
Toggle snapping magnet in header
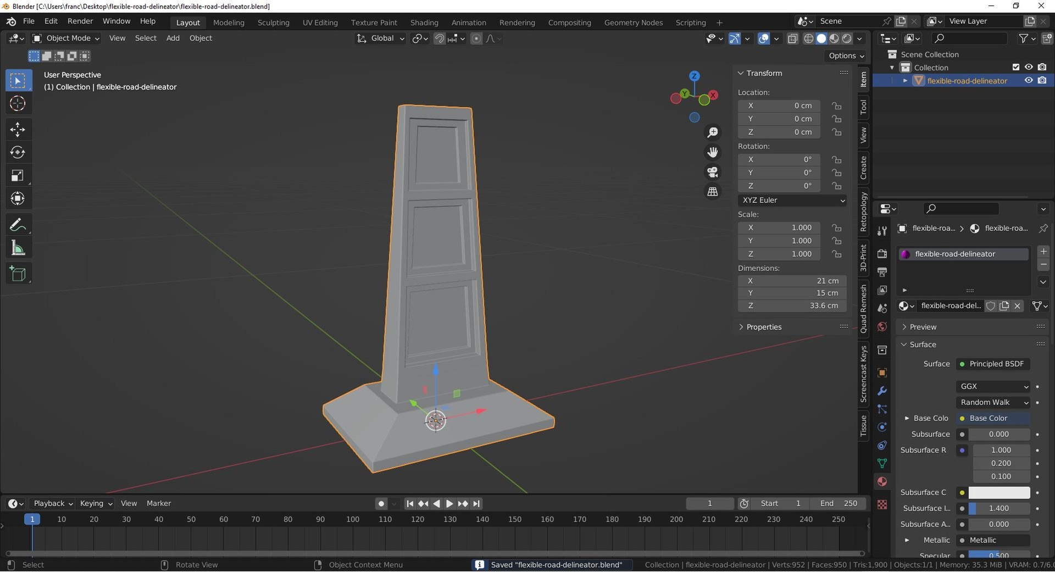click(x=439, y=38)
